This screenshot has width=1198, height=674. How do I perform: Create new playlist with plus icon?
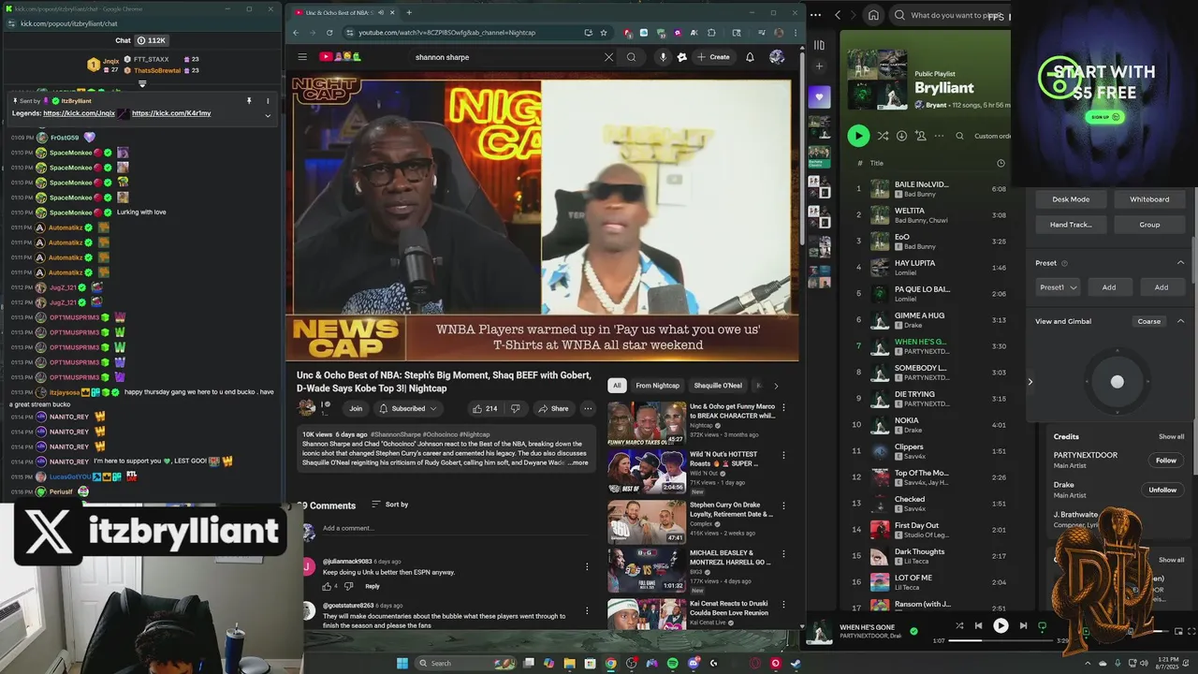pos(819,66)
